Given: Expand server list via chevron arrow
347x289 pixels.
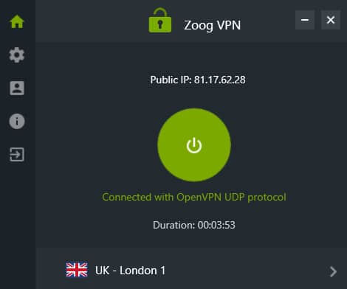Looking at the screenshot, I should (x=333, y=271).
